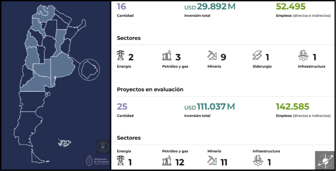Click the lower 'Sectores' heading

click(x=129, y=138)
